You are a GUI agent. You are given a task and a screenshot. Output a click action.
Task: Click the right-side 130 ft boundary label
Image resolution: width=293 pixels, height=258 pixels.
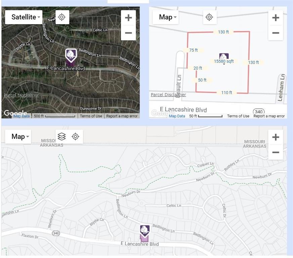point(253,62)
